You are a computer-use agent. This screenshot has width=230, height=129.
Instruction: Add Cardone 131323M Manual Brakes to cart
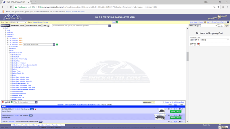(176, 112)
